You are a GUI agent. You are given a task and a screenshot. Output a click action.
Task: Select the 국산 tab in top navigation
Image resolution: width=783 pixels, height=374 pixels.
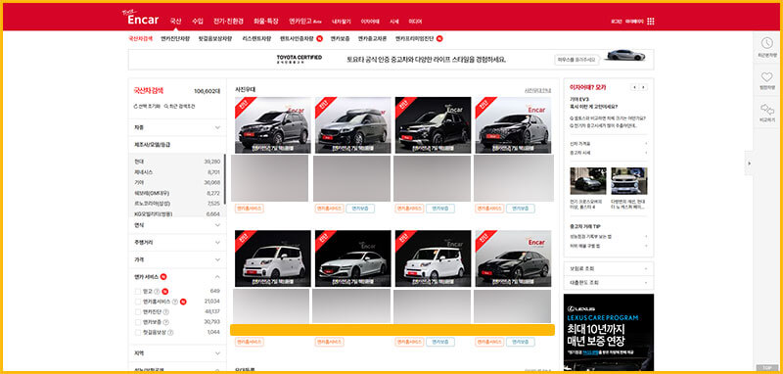point(175,22)
